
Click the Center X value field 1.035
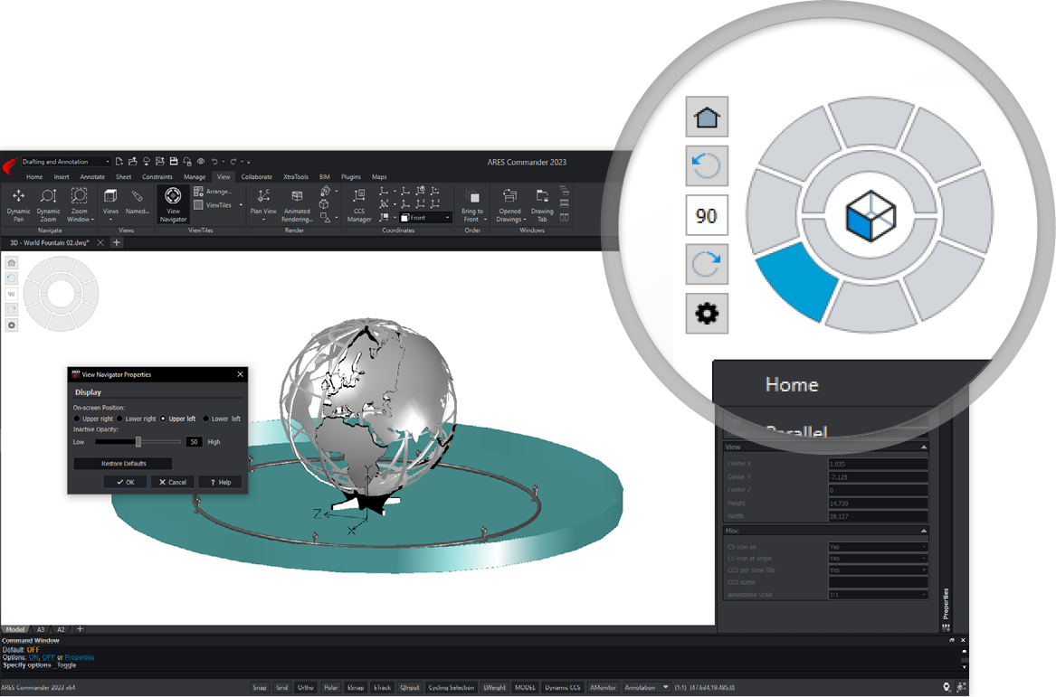[x=878, y=465]
